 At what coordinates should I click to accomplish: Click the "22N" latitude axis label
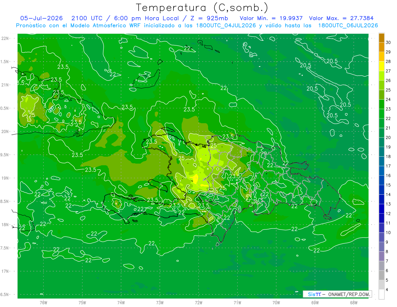pyautogui.click(x=6, y=38)
